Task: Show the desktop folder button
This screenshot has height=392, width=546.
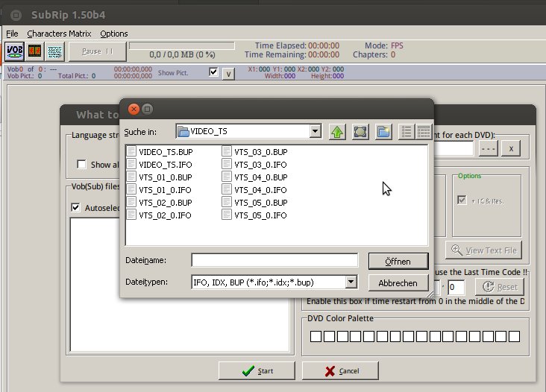Action: coord(360,132)
